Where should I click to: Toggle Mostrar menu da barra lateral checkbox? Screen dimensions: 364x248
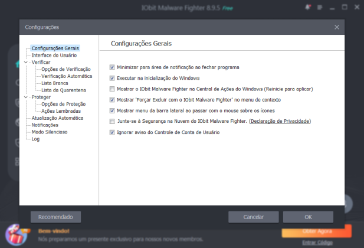(112, 110)
